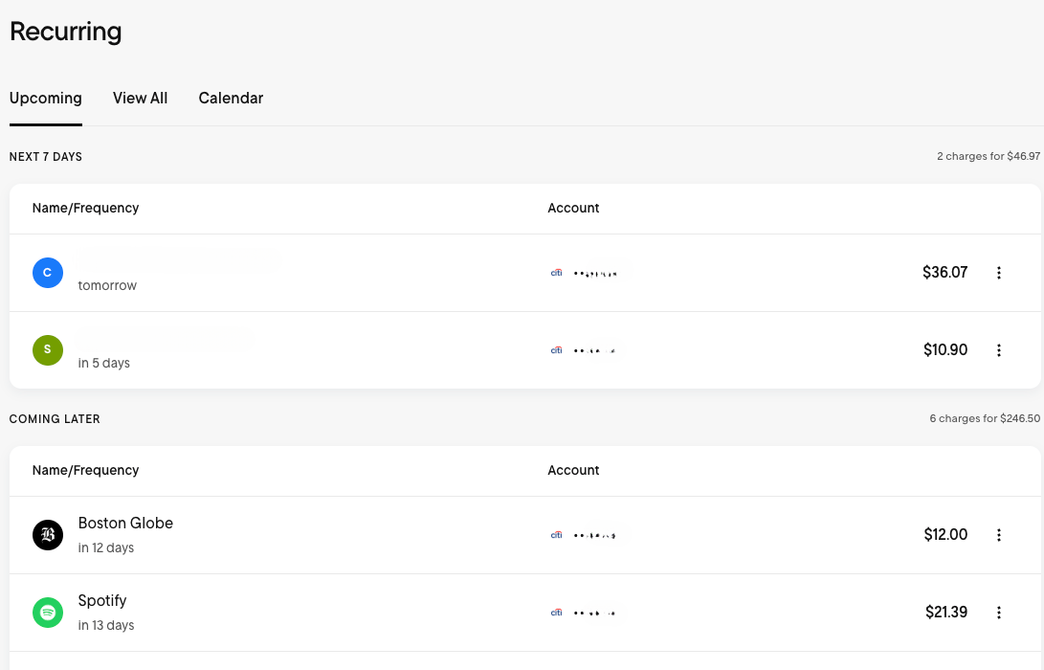Click Citi account icon for charge due tomorrow
This screenshot has width=1044, height=670.
[x=557, y=273]
